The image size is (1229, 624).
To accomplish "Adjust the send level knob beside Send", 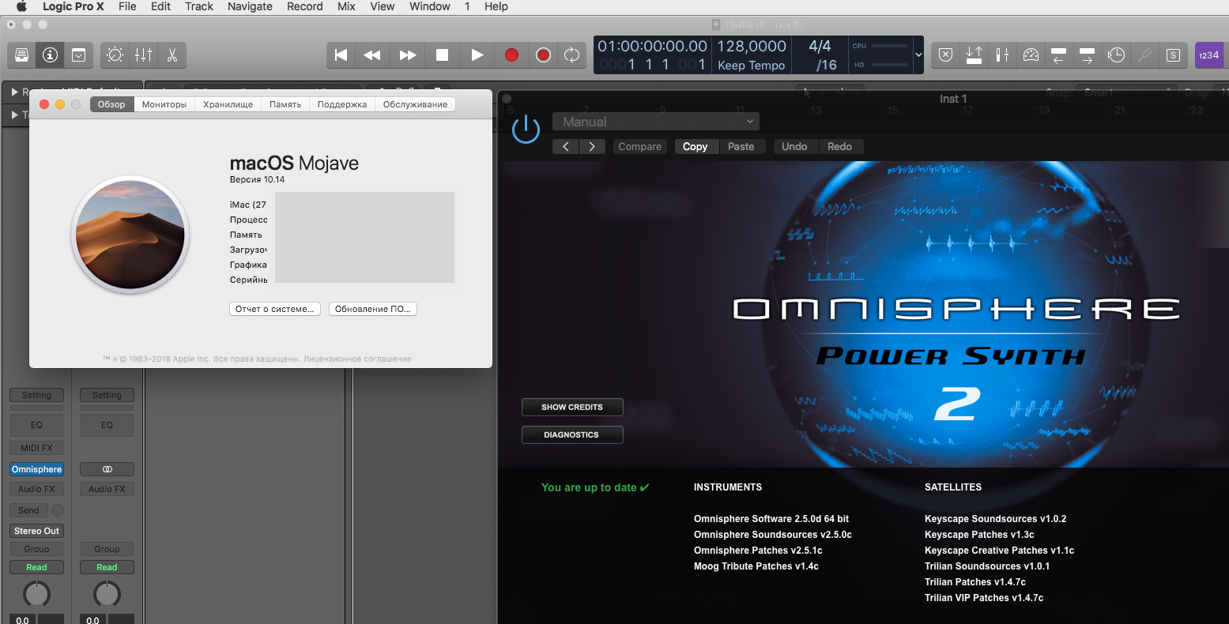I will pos(58,510).
